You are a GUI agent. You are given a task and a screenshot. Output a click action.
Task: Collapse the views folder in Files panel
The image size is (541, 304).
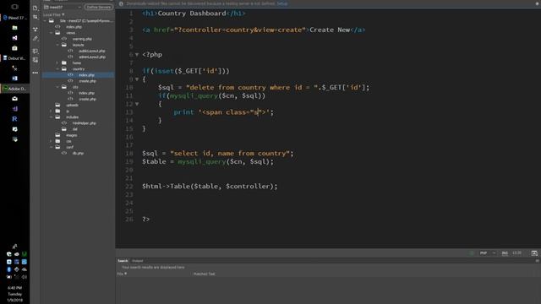click(51, 33)
